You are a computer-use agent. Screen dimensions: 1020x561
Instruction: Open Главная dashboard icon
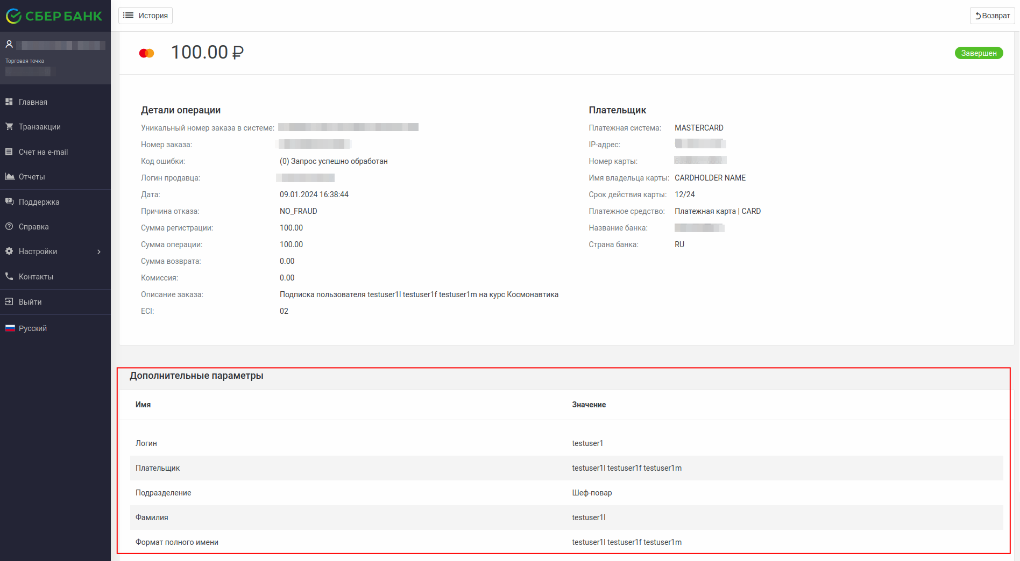[9, 102]
